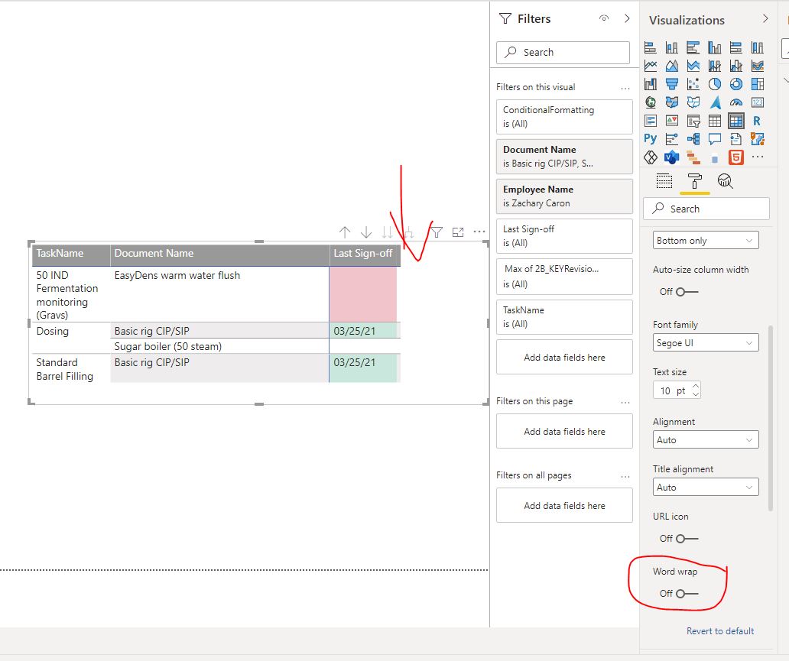Select the stacked bar chart visual
This screenshot has width=789, height=661.
[650, 48]
